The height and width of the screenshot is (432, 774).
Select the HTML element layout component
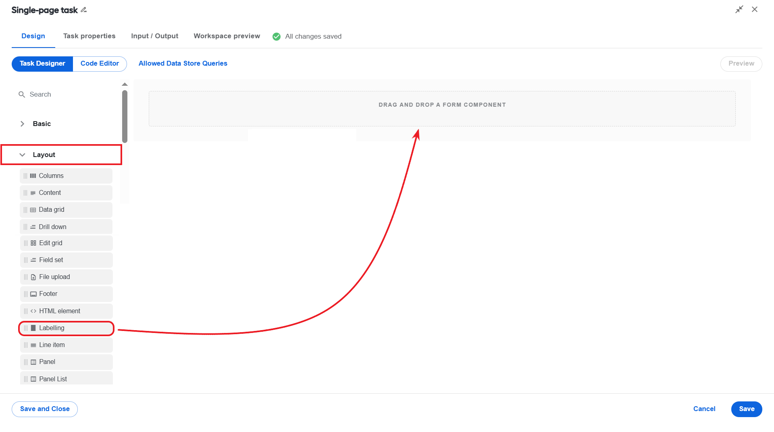coord(66,311)
